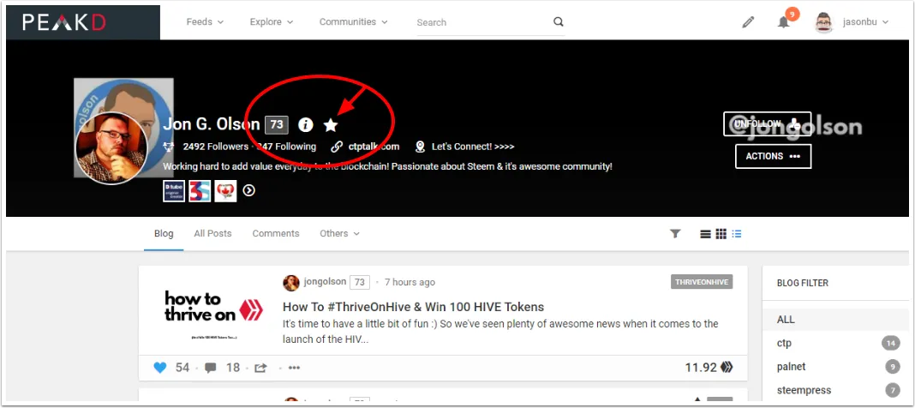915x408 pixels.
Task: Switch to the compact list view icon
Action: click(x=705, y=233)
